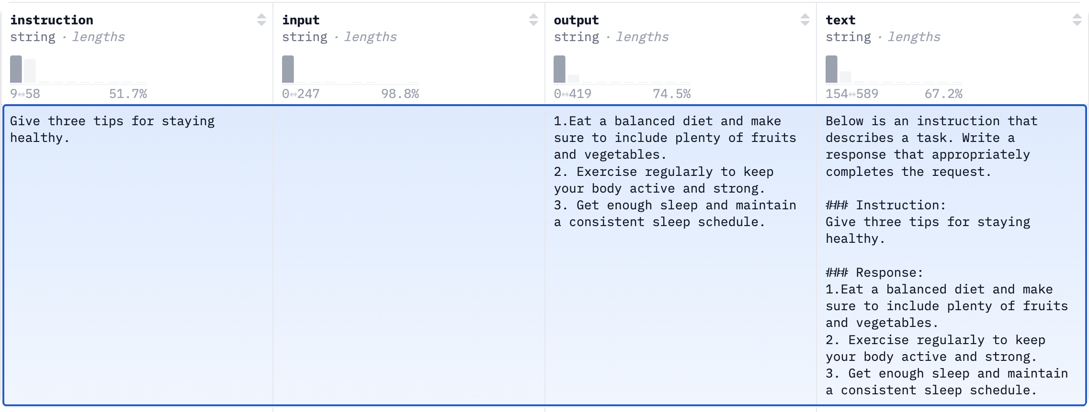1089x412 pixels.
Task: Click the empty input cell
Action: (x=408, y=254)
